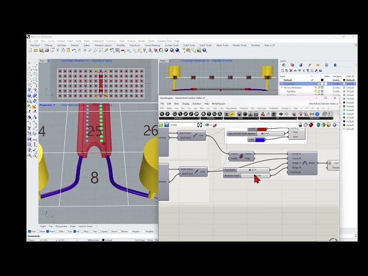The height and width of the screenshot is (276, 368).
Task: Click the Print icon in Rhino toolbar
Action: (47, 50)
